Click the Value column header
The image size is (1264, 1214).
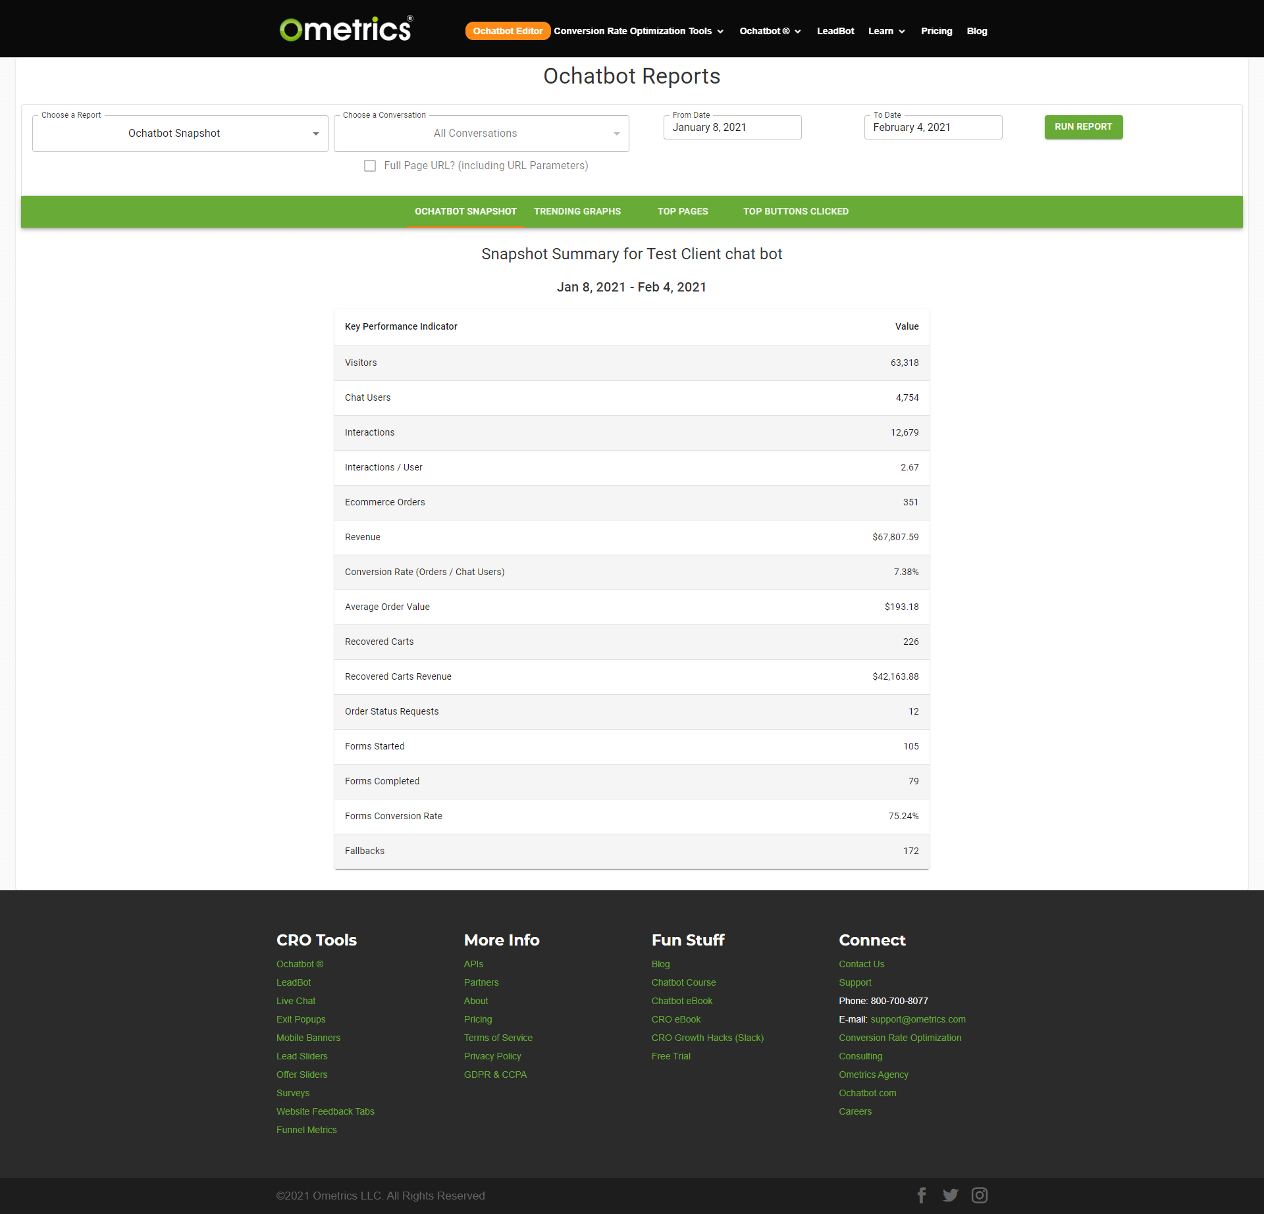[x=907, y=326]
